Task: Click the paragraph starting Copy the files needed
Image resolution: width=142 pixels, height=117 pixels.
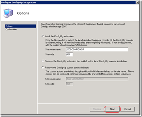Action: [x=89, y=43]
